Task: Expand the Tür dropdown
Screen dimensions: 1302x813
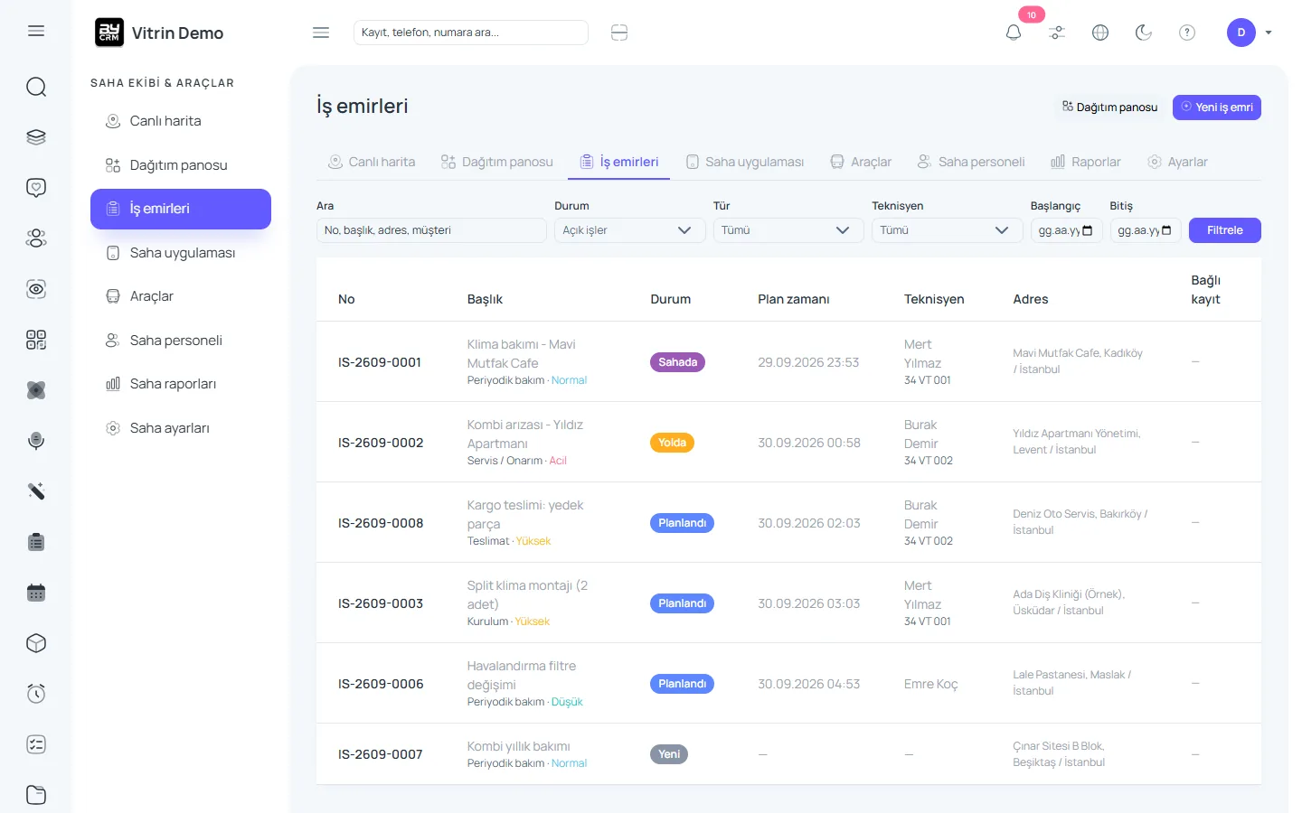Action: [788, 230]
